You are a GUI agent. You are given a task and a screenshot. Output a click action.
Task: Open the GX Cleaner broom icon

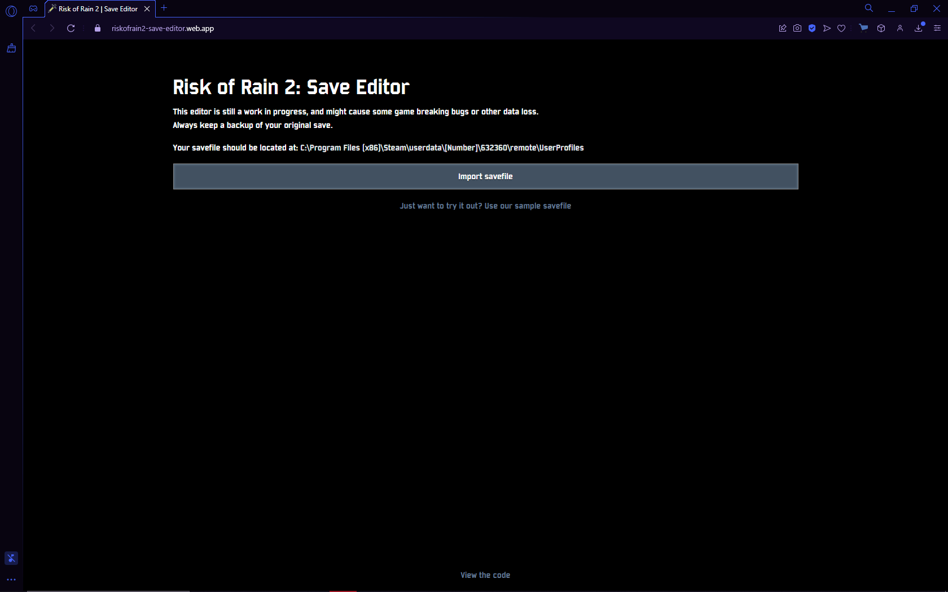pyautogui.click(x=11, y=48)
